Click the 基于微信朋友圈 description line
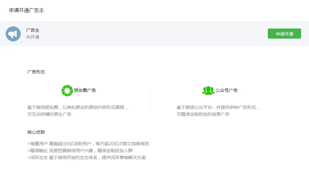Image resolution: width=309 pixels, height=170 pixels. tap(78, 107)
